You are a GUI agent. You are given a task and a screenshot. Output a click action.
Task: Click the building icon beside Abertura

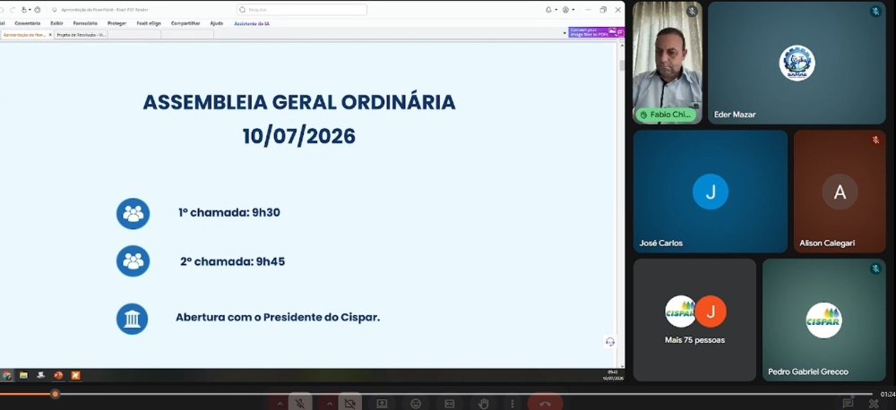[132, 319]
